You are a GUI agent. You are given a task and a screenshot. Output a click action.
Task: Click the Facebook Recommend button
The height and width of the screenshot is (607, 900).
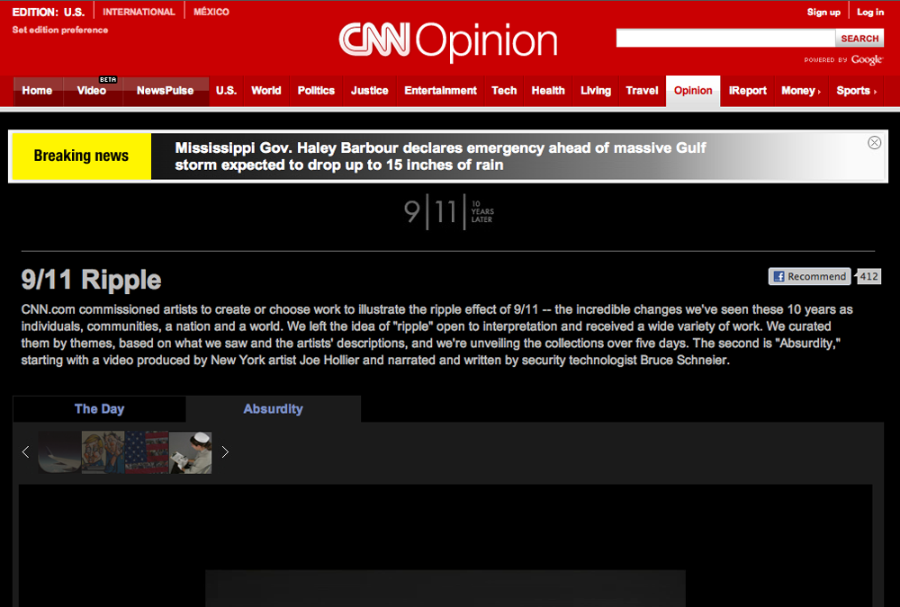click(x=809, y=277)
